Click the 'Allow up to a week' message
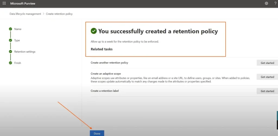Screen dimensions: 278x136 click(x=125, y=42)
